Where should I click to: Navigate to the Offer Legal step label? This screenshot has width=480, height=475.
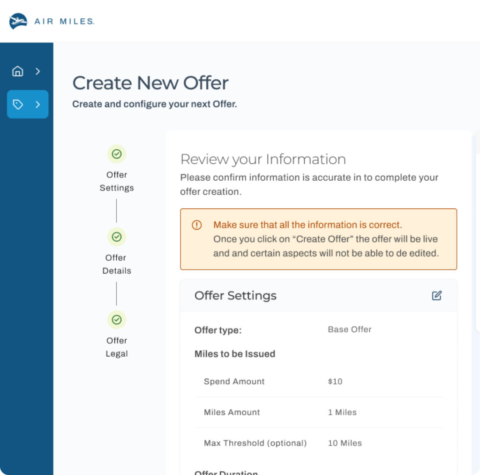(x=117, y=347)
